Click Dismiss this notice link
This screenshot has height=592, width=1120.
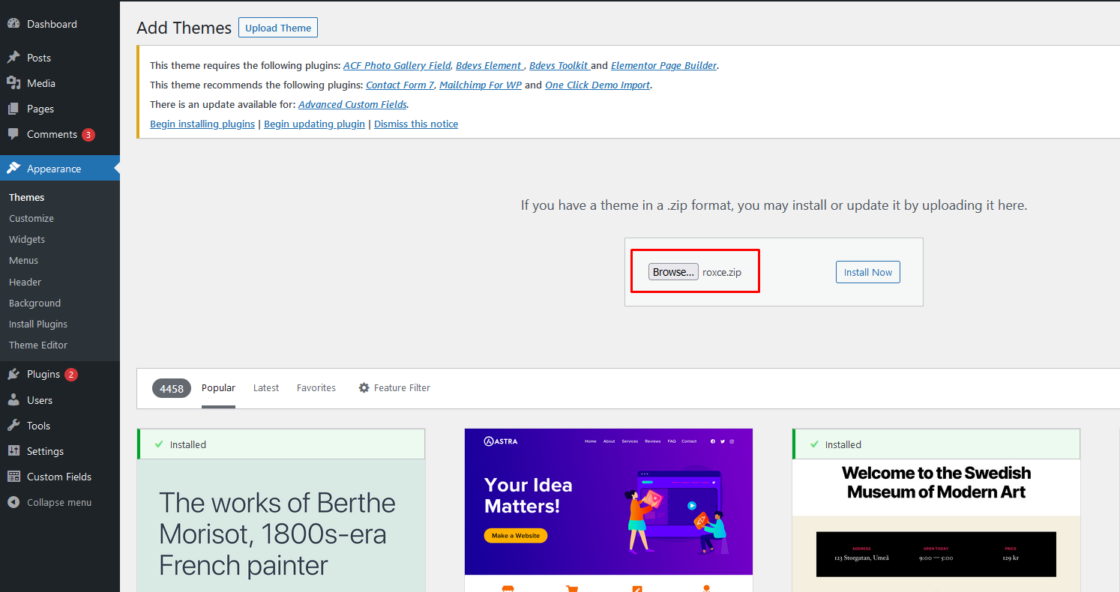point(416,124)
